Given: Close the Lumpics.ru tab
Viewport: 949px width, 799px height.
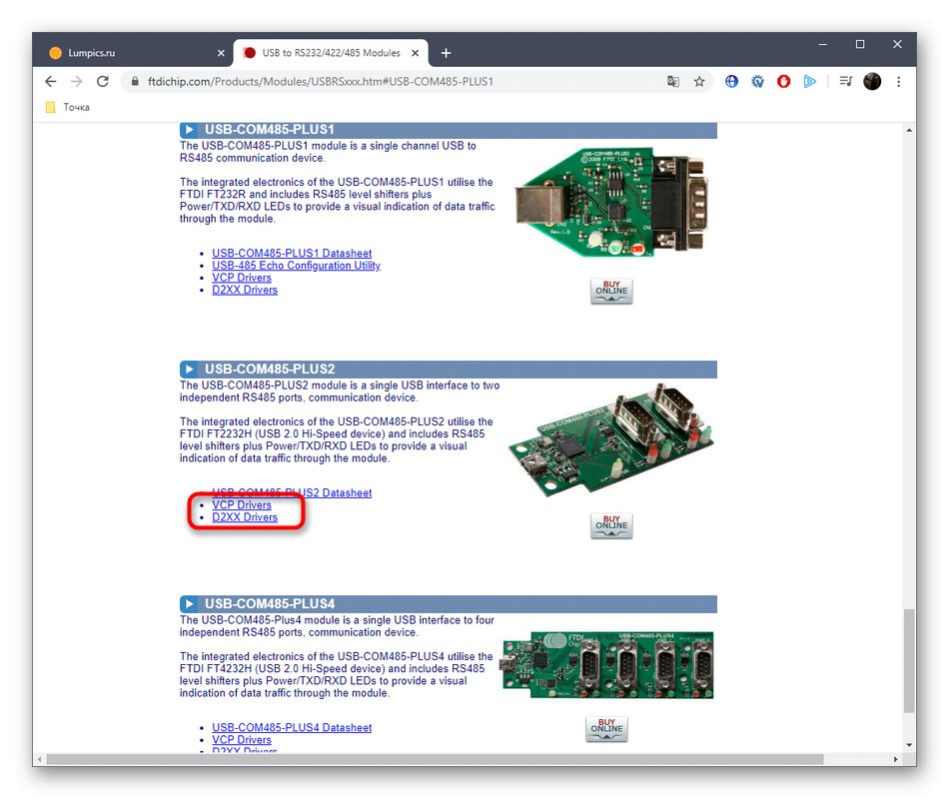Looking at the screenshot, I should pyautogui.click(x=221, y=53).
